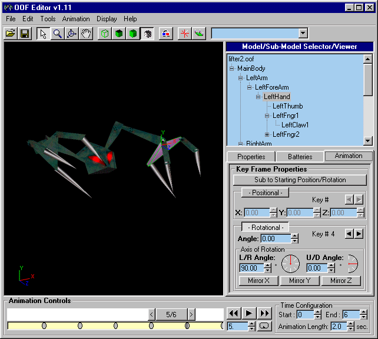
Task: Collapse the LeftHand tree node
Action: (258, 97)
